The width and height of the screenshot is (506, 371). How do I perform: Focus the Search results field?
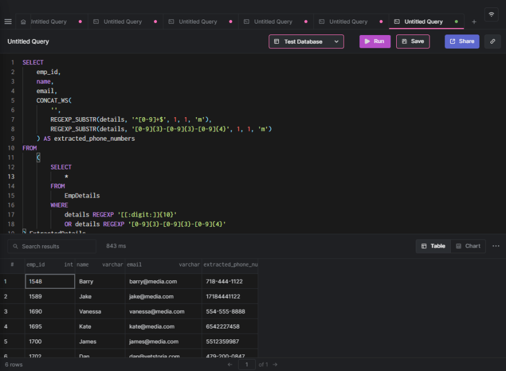(x=52, y=246)
